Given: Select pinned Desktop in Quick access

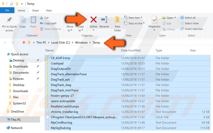Looking at the screenshot, I should [19, 60].
